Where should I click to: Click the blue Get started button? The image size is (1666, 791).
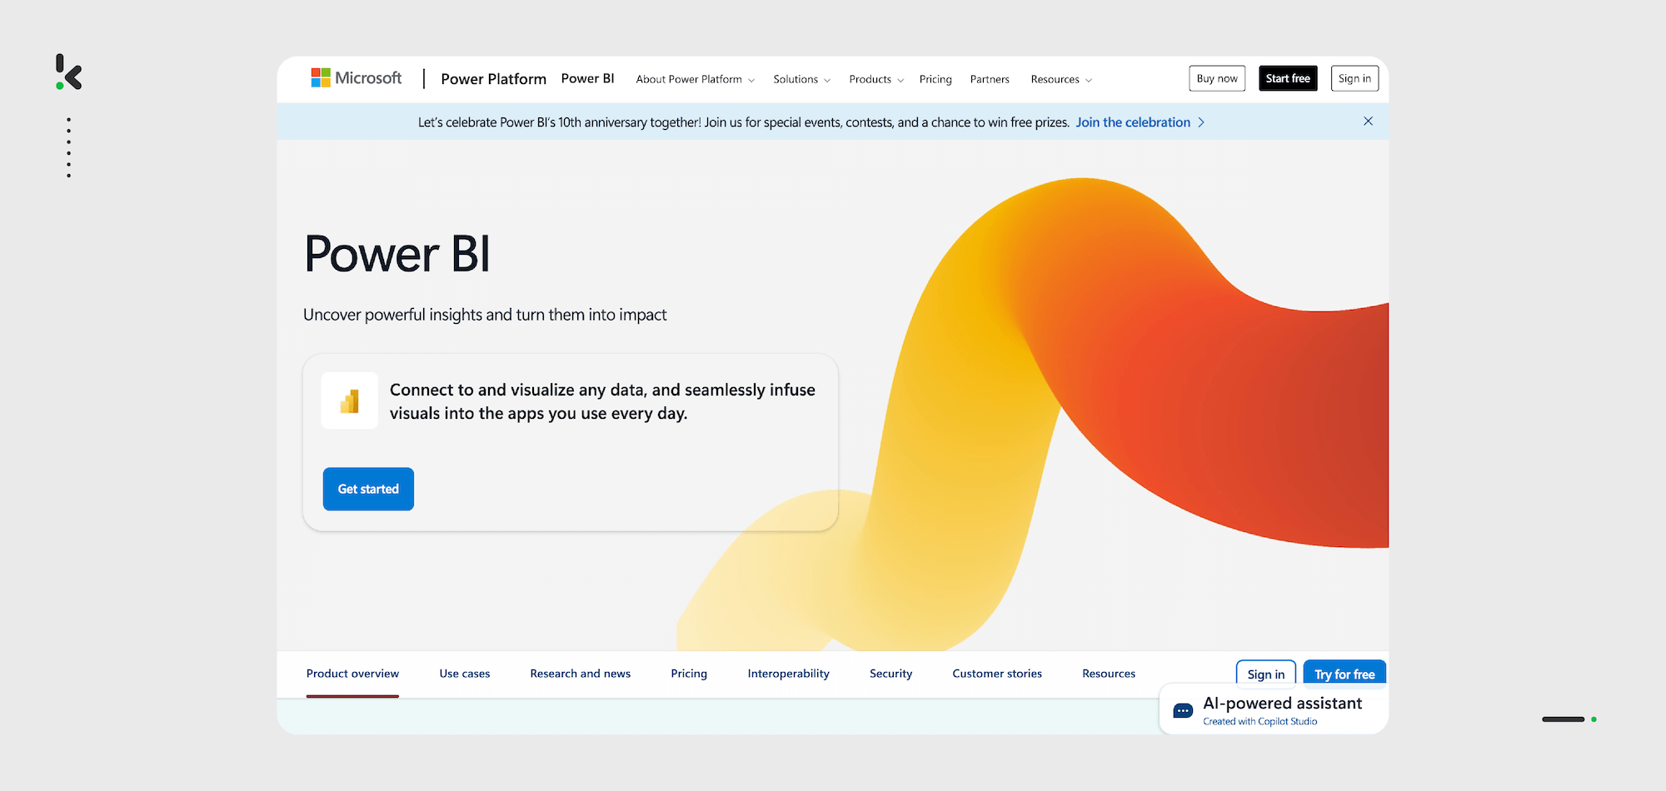368,489
